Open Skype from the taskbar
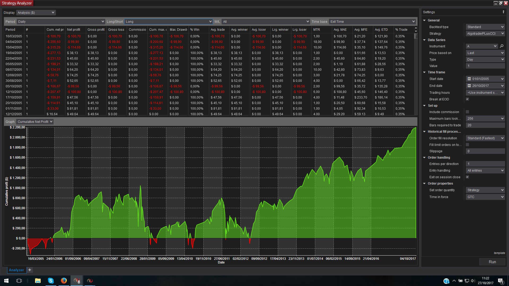The width and height of the screenshot is (509, 286). click(x=51, y=281)
